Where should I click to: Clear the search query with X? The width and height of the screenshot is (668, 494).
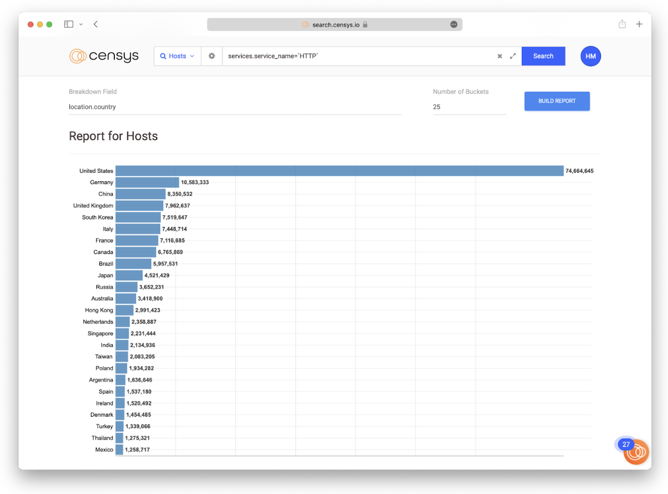499,56
